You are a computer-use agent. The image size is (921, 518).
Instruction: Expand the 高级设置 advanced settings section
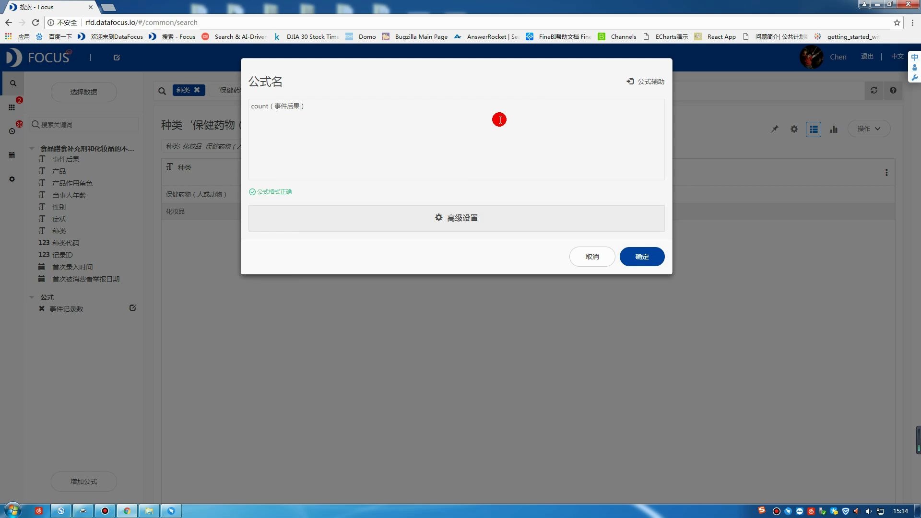click(456, 218)
